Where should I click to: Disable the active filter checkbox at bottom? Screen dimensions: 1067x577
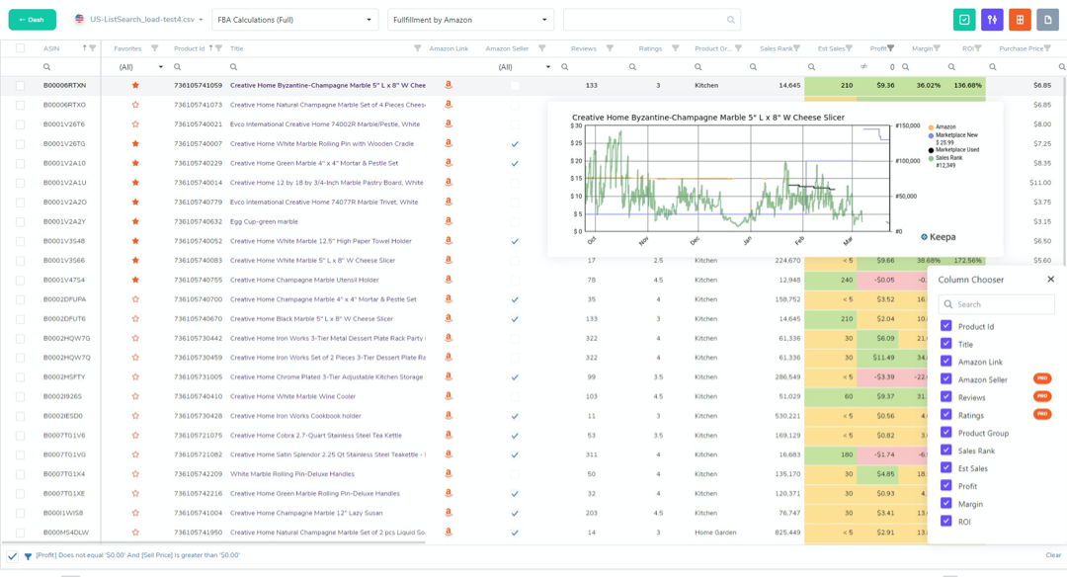(x=12, y=556)
